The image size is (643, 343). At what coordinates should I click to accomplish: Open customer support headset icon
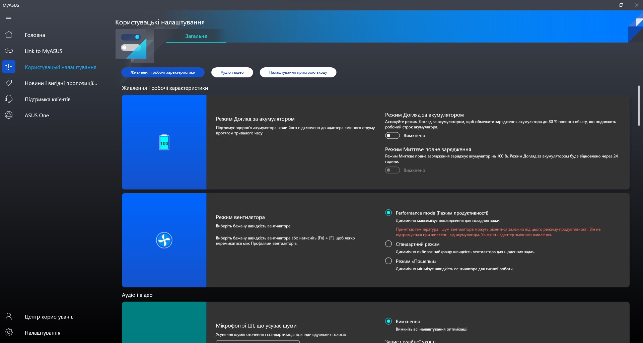click(x=9, y=99)
